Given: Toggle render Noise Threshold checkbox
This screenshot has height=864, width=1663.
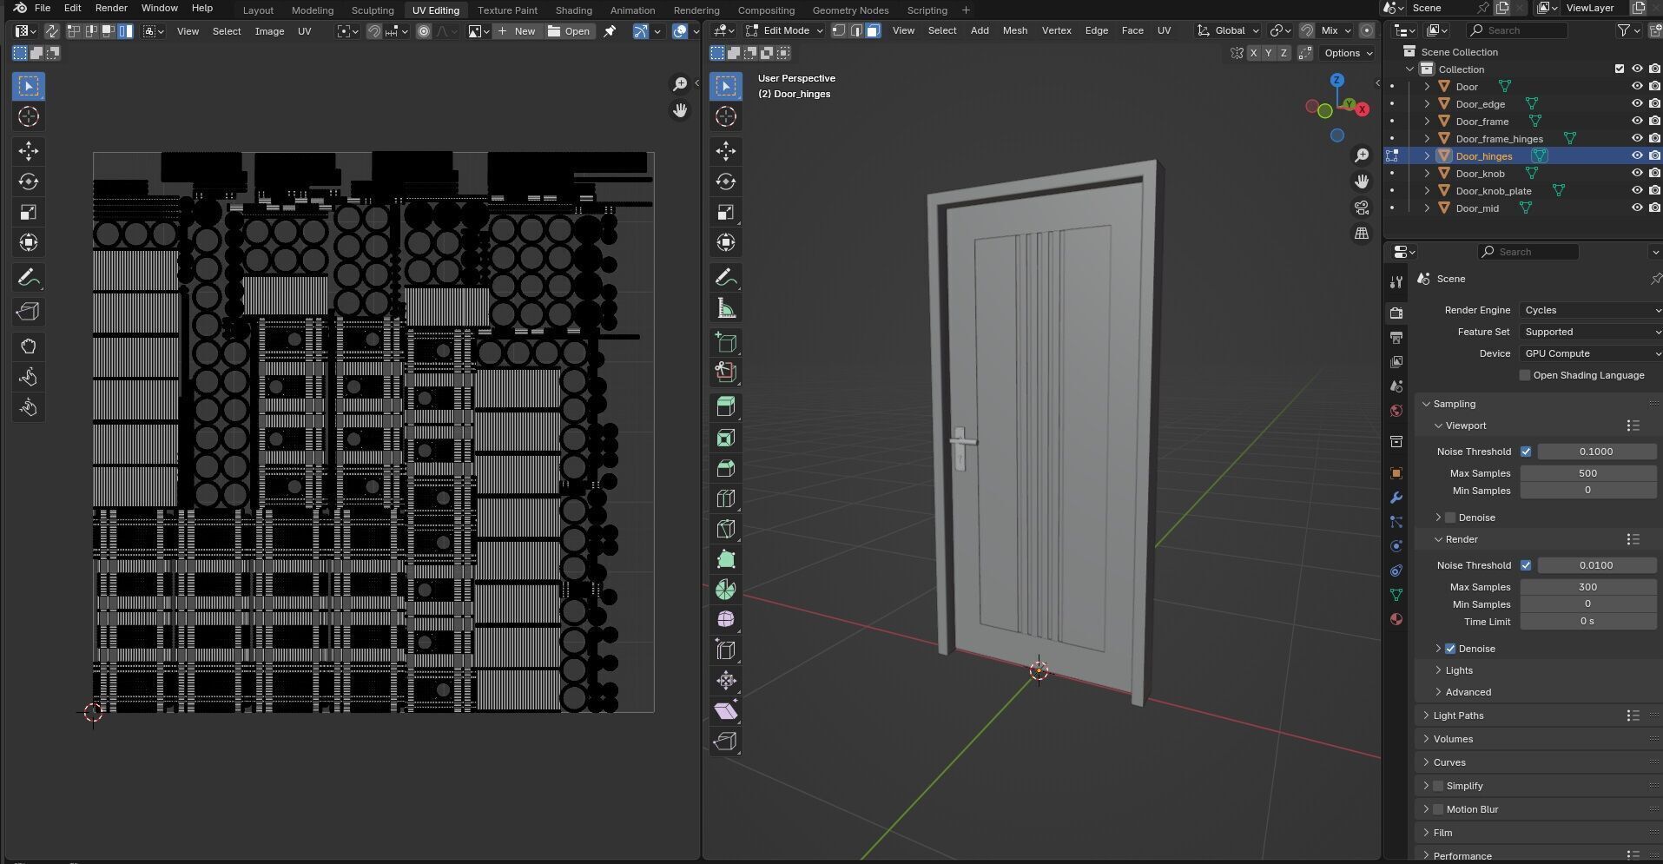Looking at the screenshot, I should [1526, 565].
